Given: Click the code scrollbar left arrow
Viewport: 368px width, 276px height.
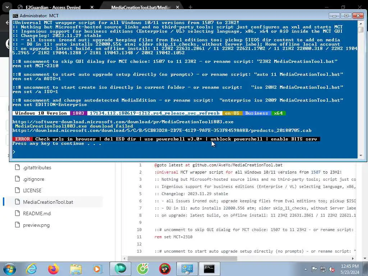Looking at the screenshot, I should pos(124,258).
